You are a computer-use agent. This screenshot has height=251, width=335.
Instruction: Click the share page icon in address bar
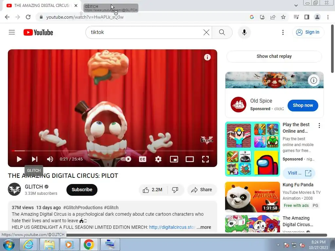point(273,17)
